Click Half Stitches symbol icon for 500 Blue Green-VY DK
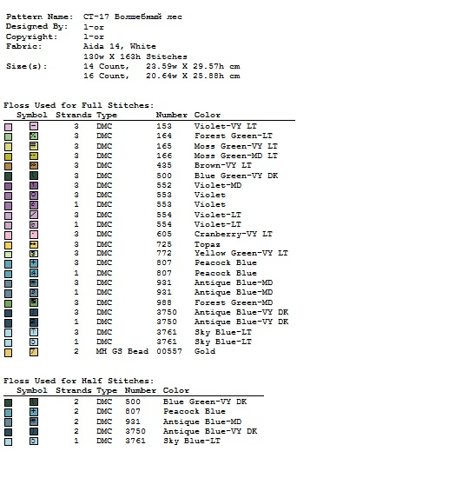The width and height of the screenshot is (475, 478). tap(34, 402)
